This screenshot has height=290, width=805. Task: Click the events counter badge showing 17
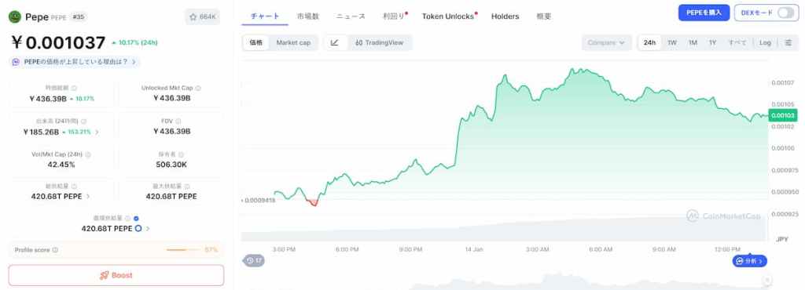(x=254, y=260)
